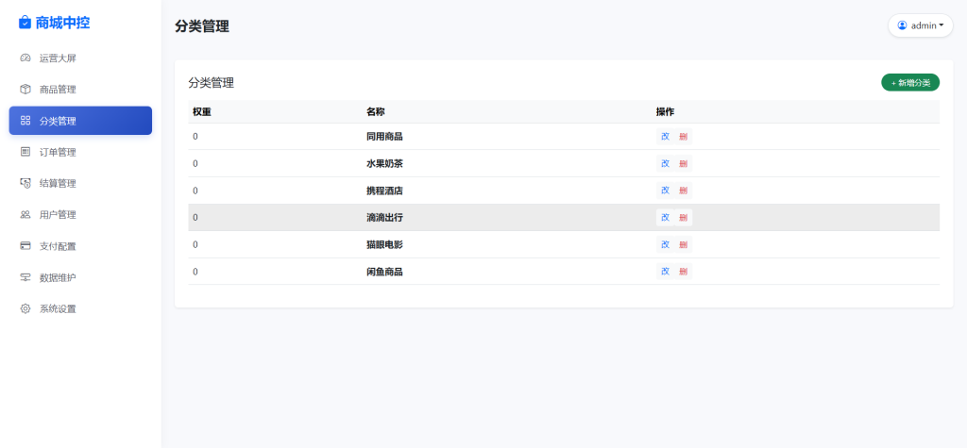The width and height of the screenshot is (967, 448).
Task: Click the 数据维护 icon in sidebar
Action: pos(25,277)
